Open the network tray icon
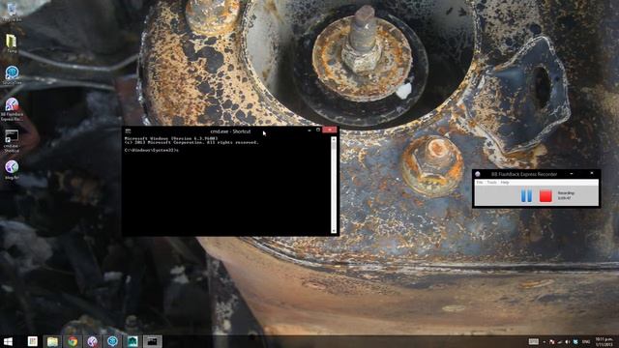619x348 pixels. point(560,342)
